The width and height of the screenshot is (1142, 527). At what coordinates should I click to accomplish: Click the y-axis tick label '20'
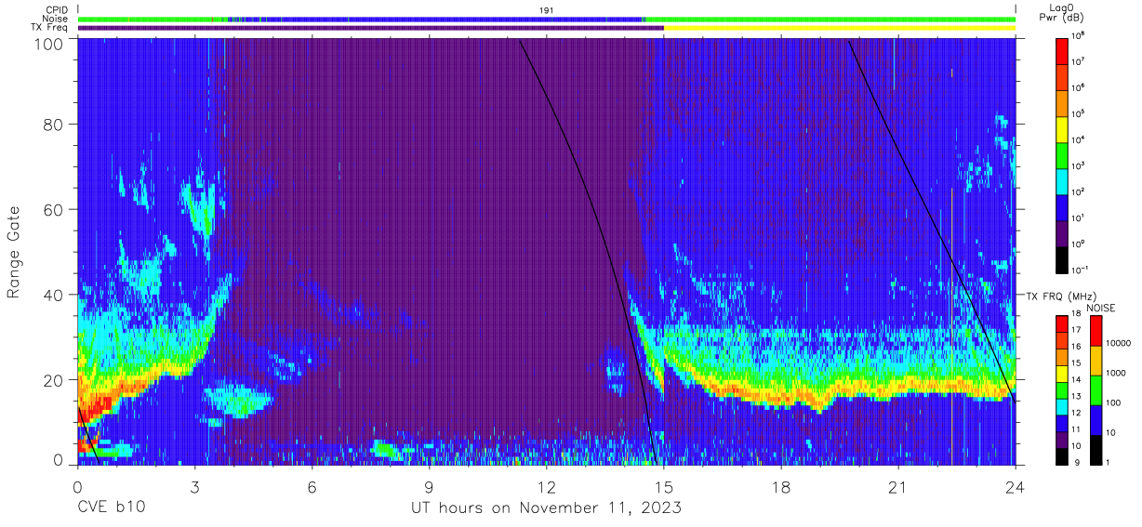tap(53, 379)
